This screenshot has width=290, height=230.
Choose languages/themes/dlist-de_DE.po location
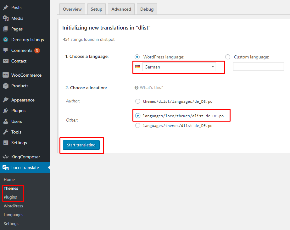point(137,126)
